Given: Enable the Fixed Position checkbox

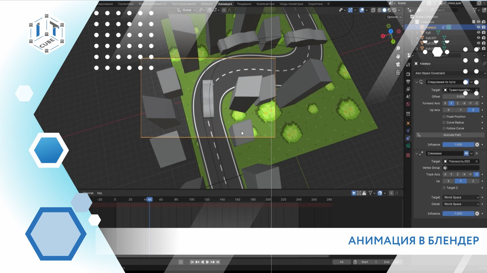Looking at the screenshot, I should (444, 117).
